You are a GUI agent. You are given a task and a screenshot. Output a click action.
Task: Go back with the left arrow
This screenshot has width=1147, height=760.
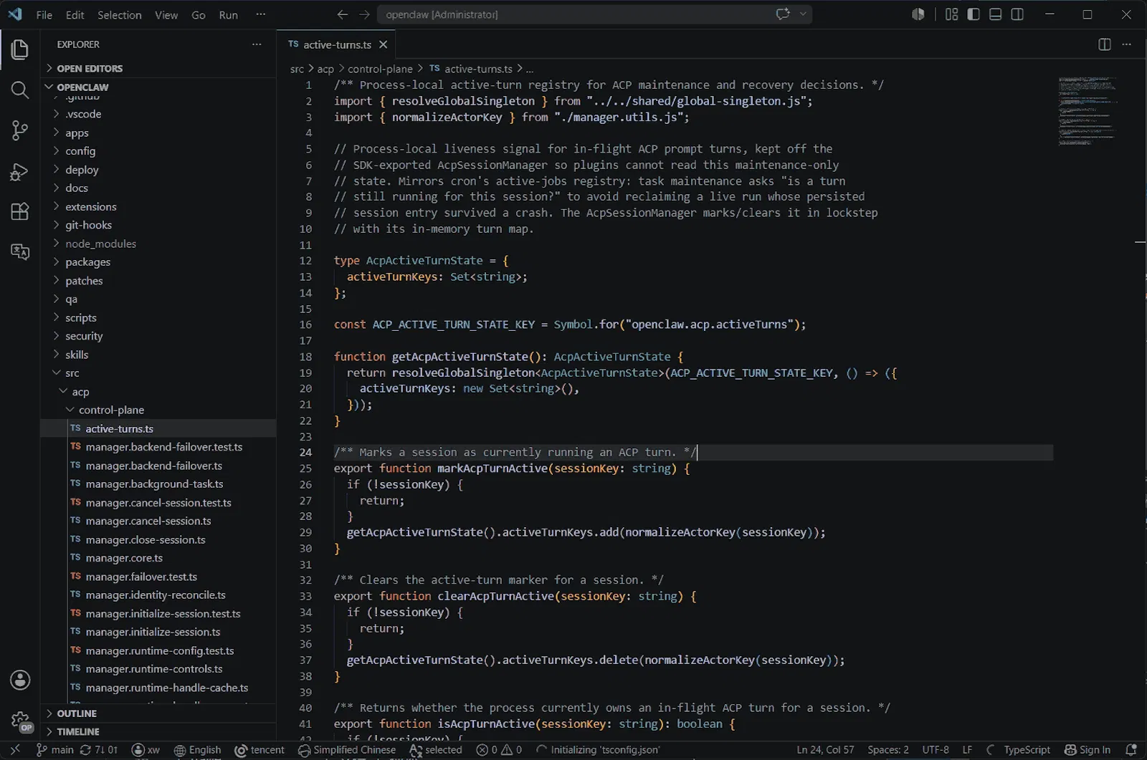(x=343, y=14)
